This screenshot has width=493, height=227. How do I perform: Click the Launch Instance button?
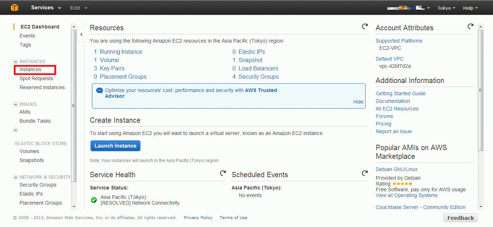click(115, 146)
